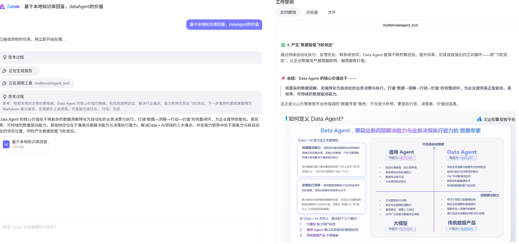This screenshot has height=244, width=519.
Task: Click the red pushpin icon before 总结
Action: coord(283,78)
